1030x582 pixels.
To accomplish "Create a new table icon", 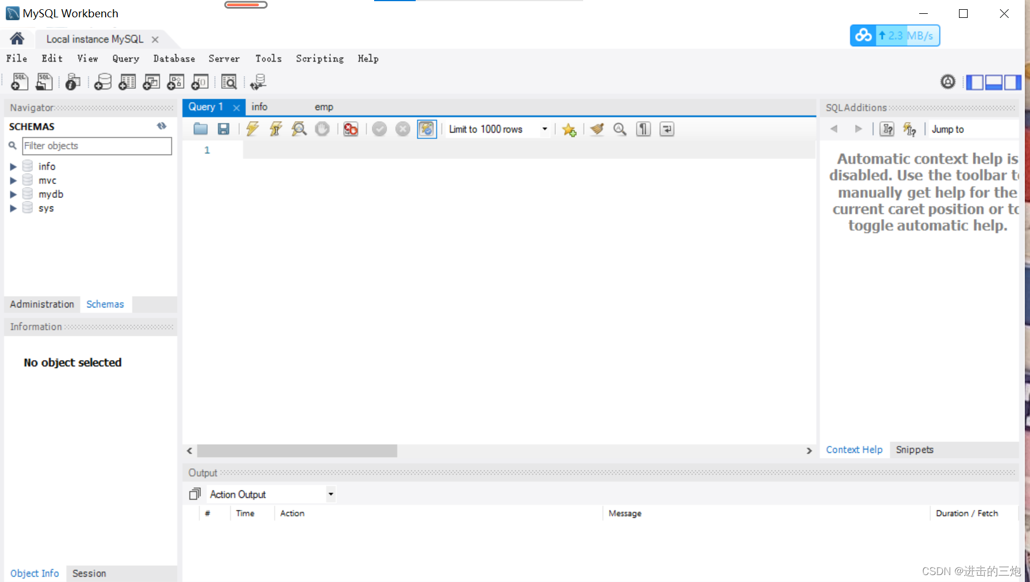I will 127,82.
